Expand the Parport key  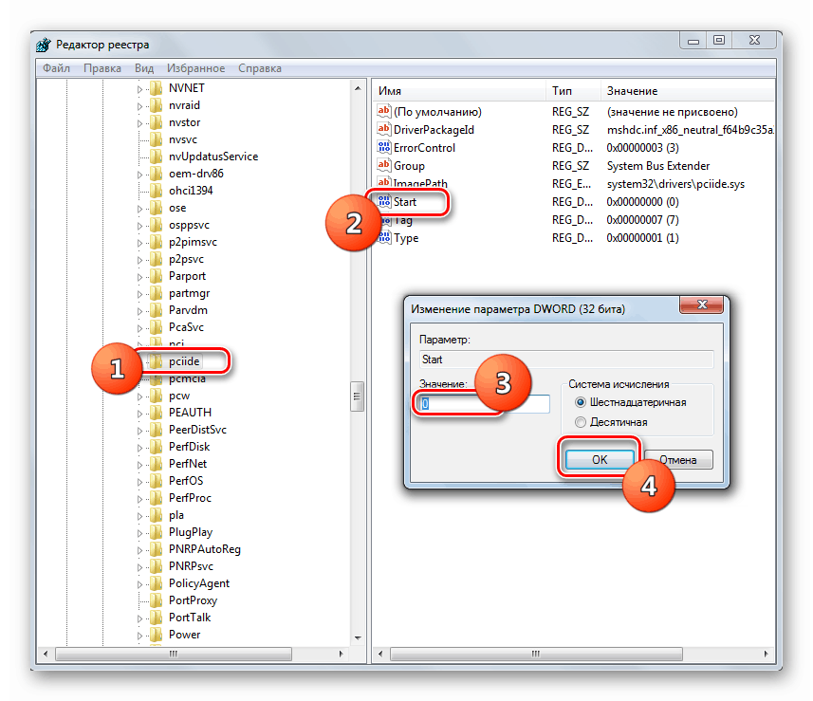pos(139,275)
